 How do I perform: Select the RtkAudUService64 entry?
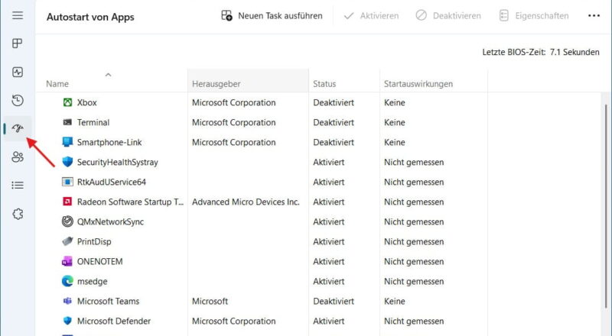[112, 182]
